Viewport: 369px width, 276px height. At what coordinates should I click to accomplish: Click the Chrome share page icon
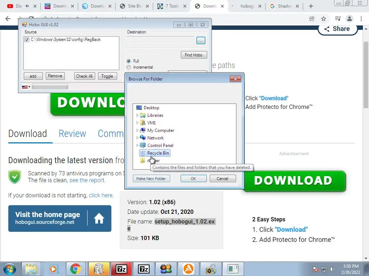pyautogui.click(x=312, y=19)
